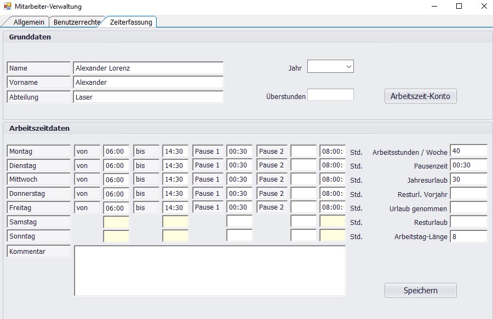
Task: Click the Grunddaten section header
Action: (x=30, y=37)
